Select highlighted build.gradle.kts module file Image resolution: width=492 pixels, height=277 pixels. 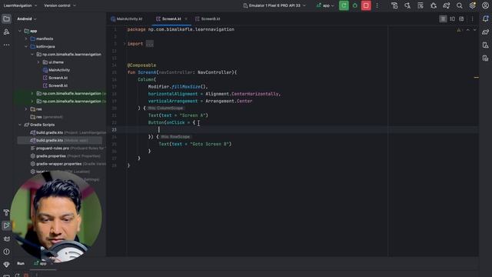tap(60, 140)
